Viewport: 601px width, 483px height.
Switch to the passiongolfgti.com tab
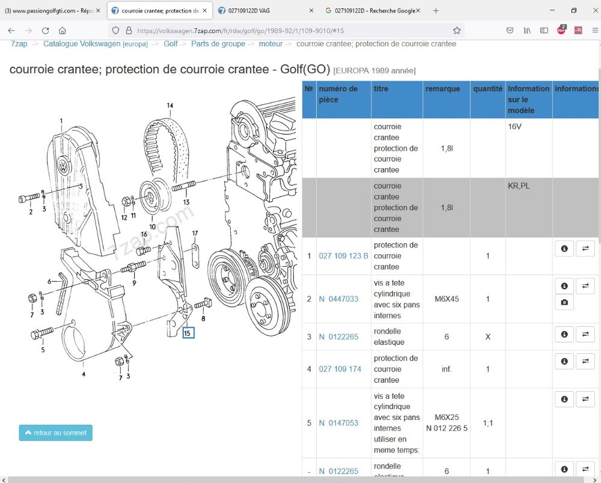coord(49,11)
